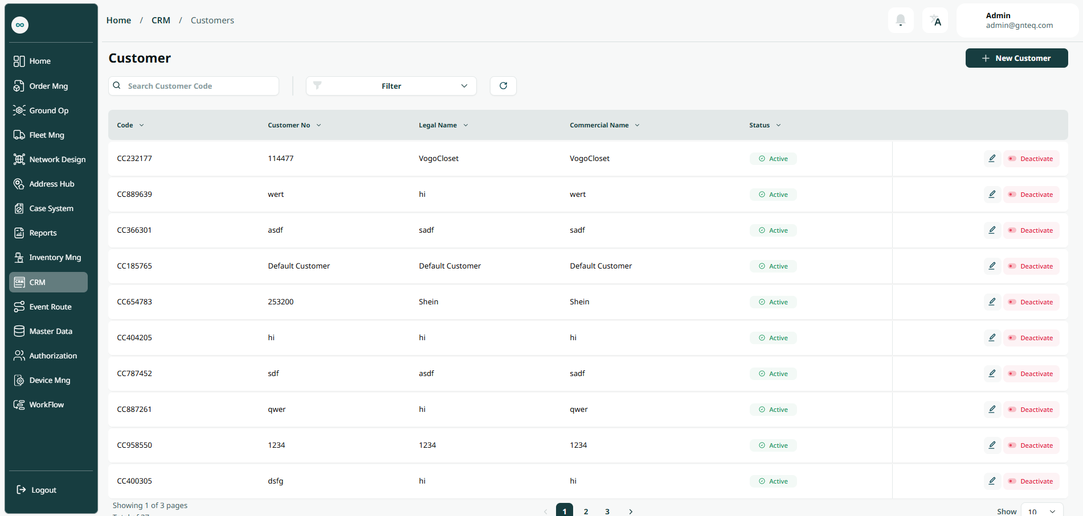1083x516 pixels.
Task: Select CRM in the sidebar
Action: (x=48, y=282)
